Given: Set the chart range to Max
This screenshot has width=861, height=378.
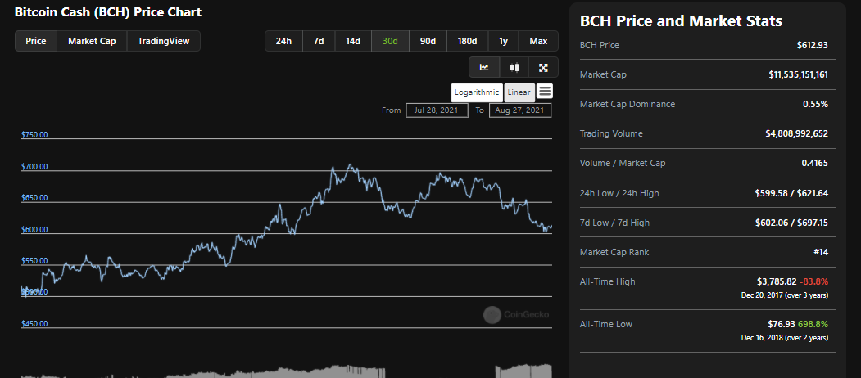Looking at the screenshot, I should pos(538,41).
